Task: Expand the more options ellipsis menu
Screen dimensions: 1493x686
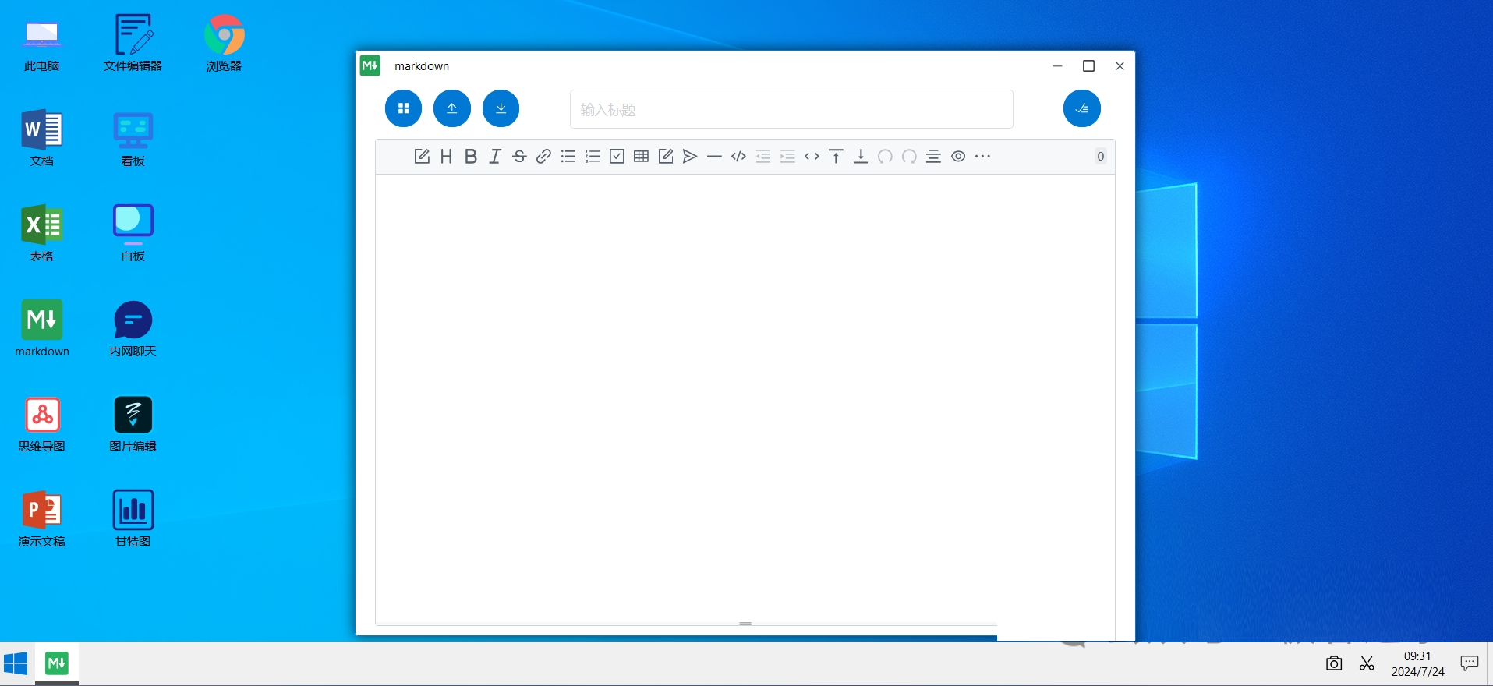Action: point(982,157)
